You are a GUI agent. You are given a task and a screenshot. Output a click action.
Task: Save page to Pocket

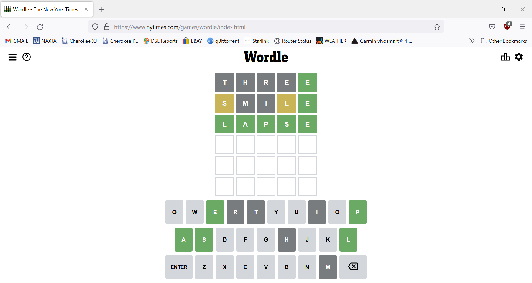pos(492,27)
